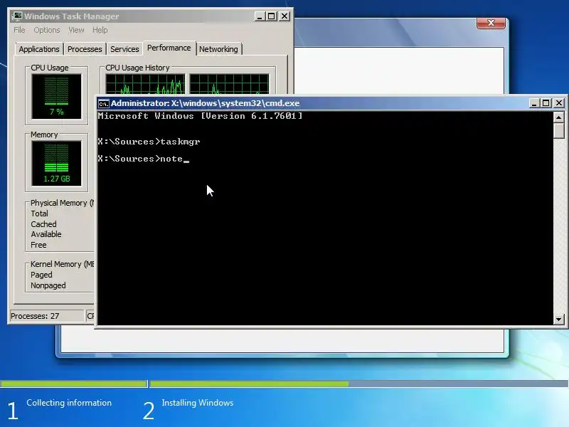Viewport: 569px width, 427px height.
Task: Click the 'Windows Task Manager' title text
Action: pyautogui.click(x=72, y=16)
